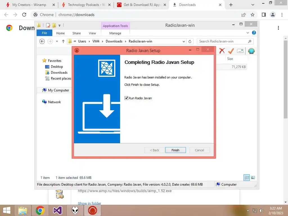This screenshot has height=216, width=288.
Task: Select Downloads in Favorites
Action: (x=59, y=72)
